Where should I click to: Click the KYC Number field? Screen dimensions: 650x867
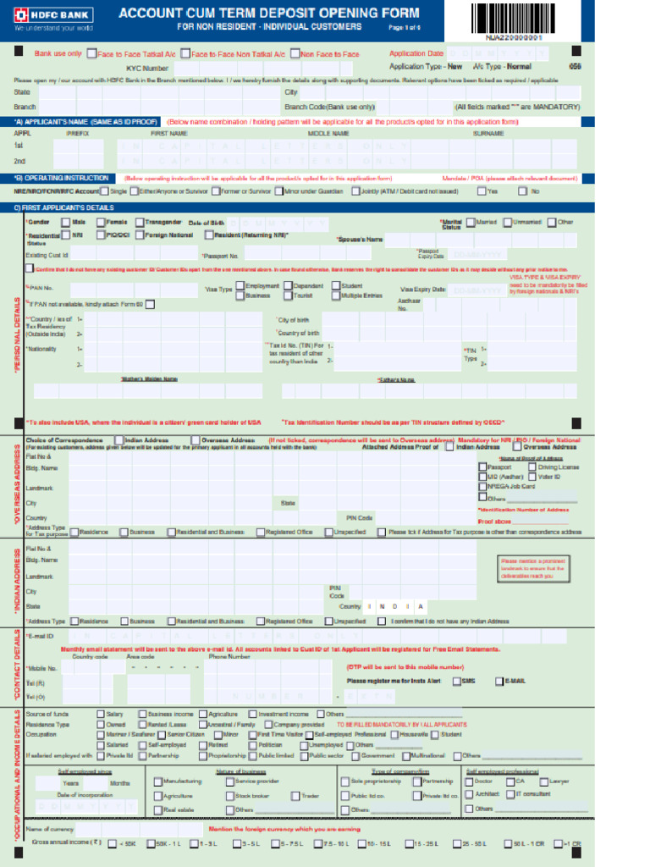pos(263,69)
